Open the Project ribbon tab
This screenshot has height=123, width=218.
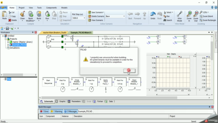click(x=21, y=8)
